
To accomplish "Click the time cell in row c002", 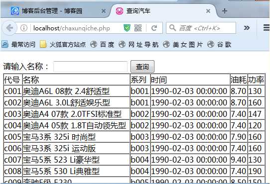I will pyautogui.click(x=190, y=102).
